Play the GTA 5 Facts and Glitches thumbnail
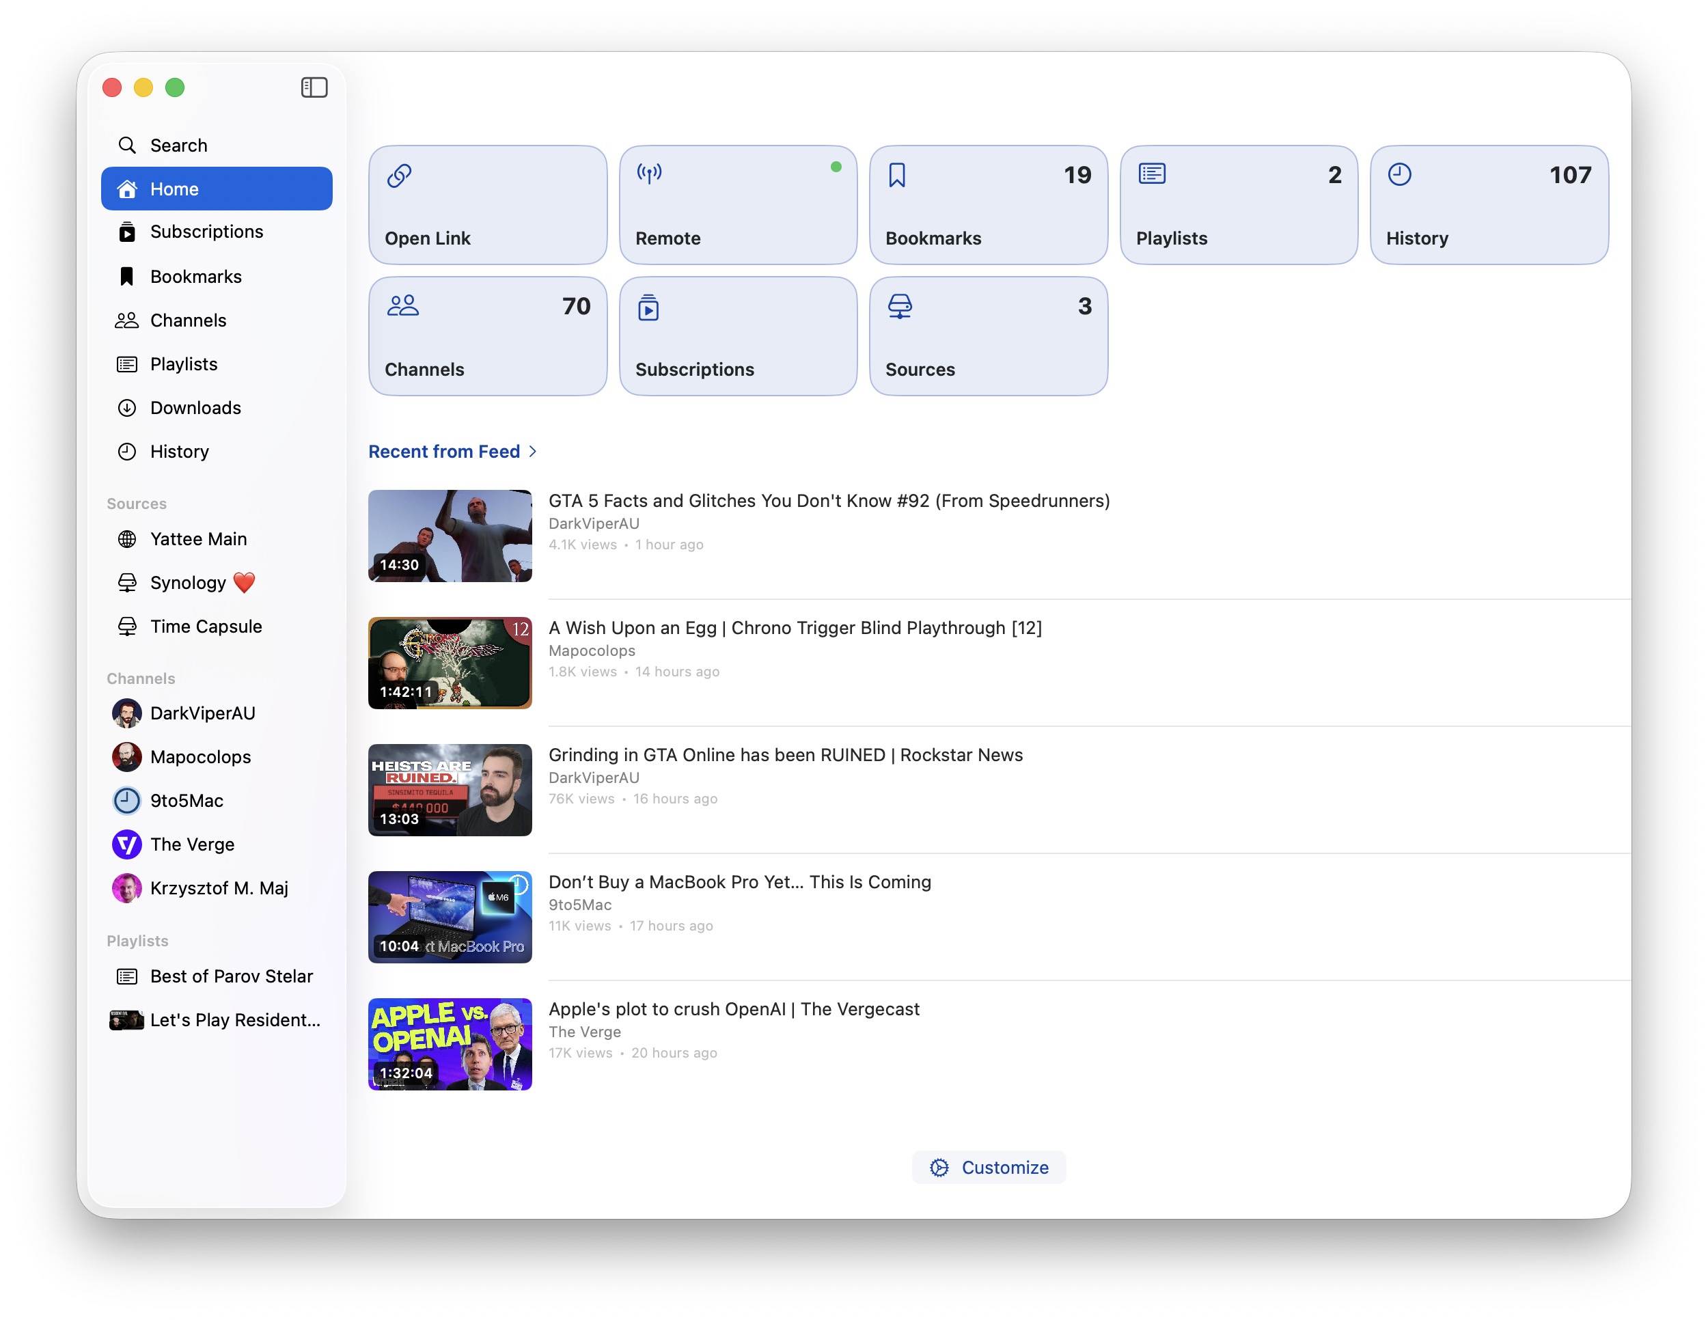Image resolution: width=1708 pixels, height=1320 pixels. [x=450, y=536]
